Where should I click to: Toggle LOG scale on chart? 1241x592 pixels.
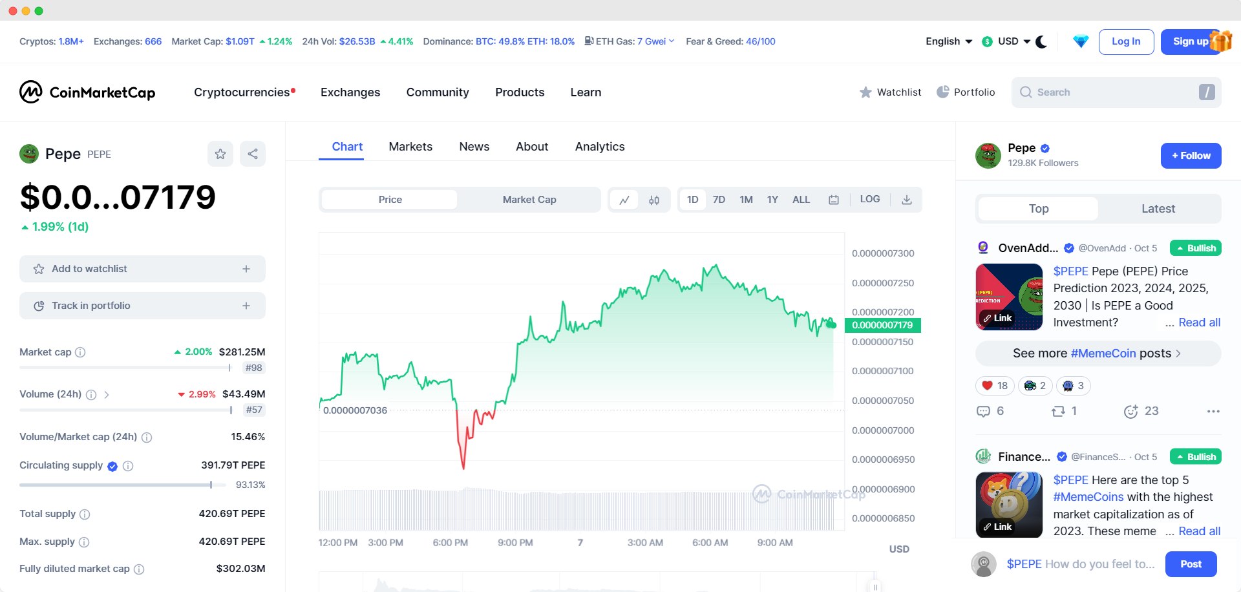[x=870, y=199]
